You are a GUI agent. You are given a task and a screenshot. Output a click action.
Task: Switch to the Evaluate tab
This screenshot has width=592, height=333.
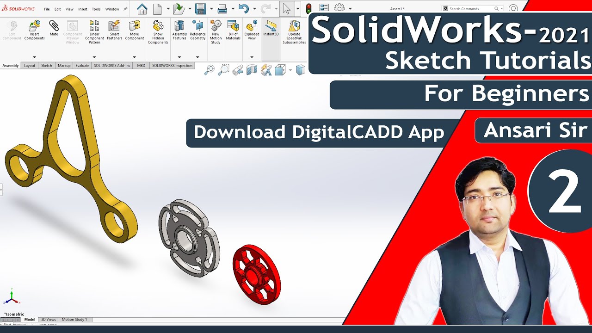click(82, 66)
